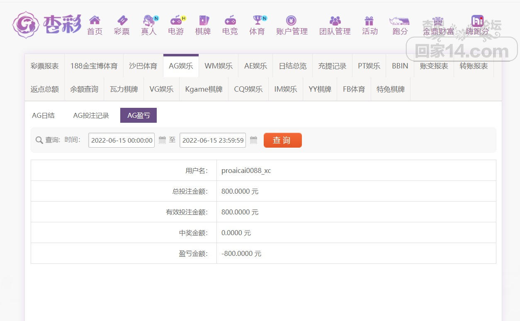Screen dimensions: 520x321
Task: Click the 棋牌 cards icon
Action: [203, 20]
